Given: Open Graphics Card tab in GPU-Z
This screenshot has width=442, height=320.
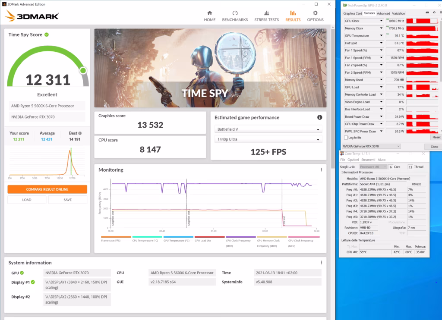Looking at the screenshot, I should (352, 13).
